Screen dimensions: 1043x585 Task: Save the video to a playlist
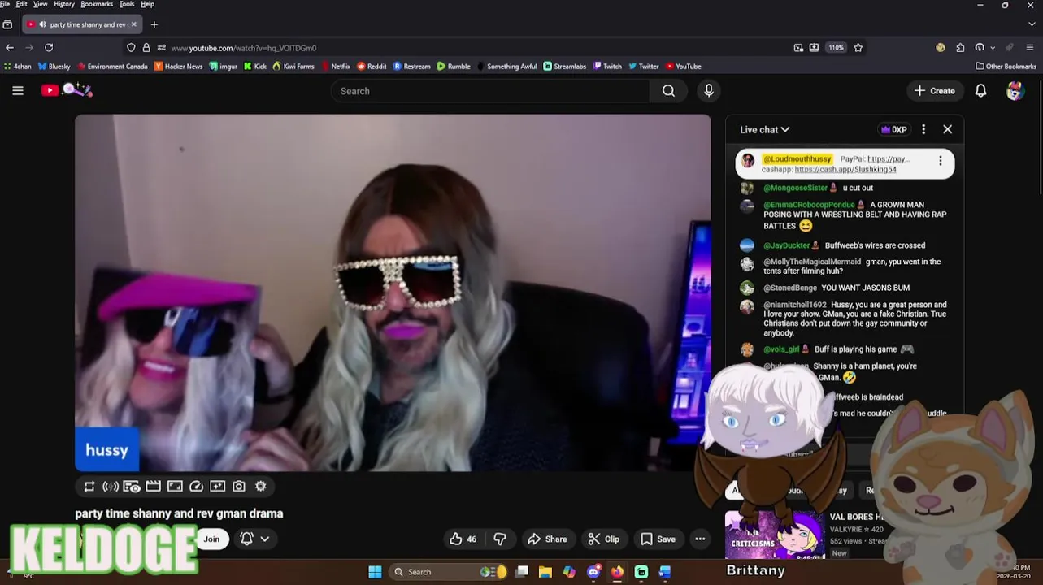coord(658,539)
